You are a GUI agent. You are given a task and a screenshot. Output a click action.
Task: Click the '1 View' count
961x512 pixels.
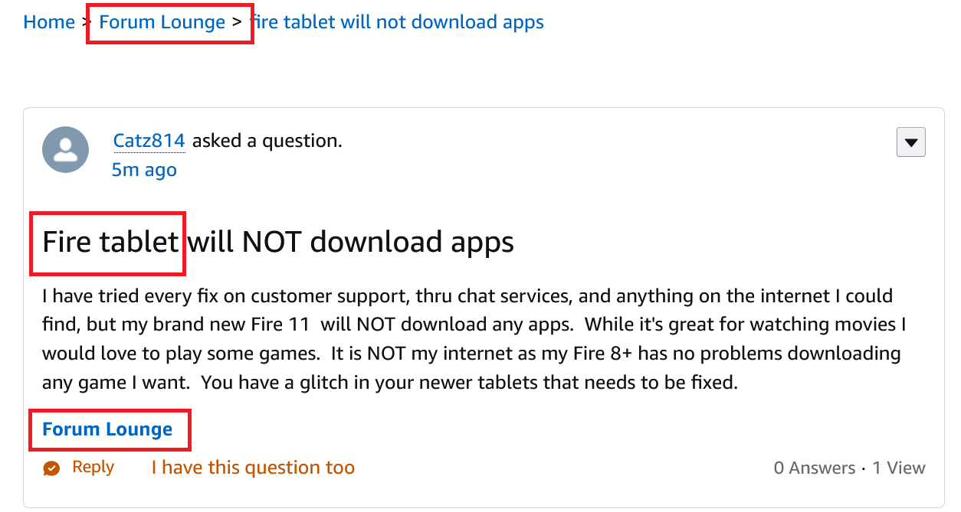click(x=899, y=468)
